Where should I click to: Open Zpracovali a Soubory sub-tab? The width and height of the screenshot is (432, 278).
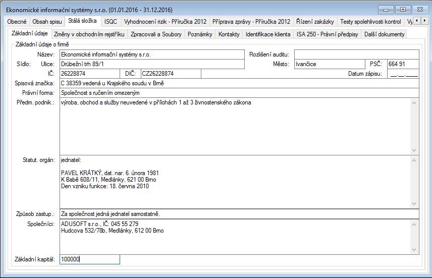coord(156,34)
